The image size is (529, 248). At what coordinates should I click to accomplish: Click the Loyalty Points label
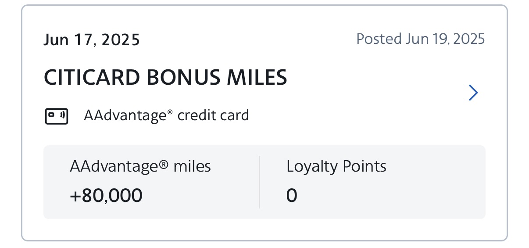[x=336, y=166]
